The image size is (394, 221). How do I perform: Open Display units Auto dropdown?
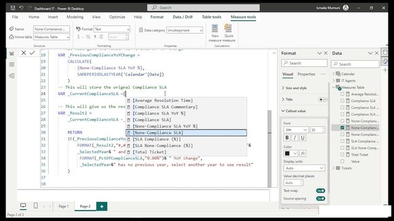[304, 168]
